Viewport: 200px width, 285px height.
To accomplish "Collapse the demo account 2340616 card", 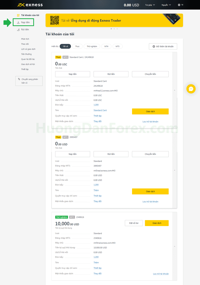I will [x=174, y=246].
